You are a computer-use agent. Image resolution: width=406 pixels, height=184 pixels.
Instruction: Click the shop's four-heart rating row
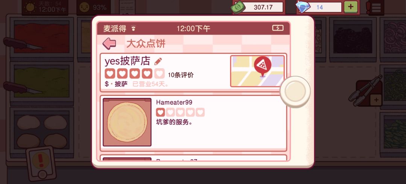click(x=135, y=73)
